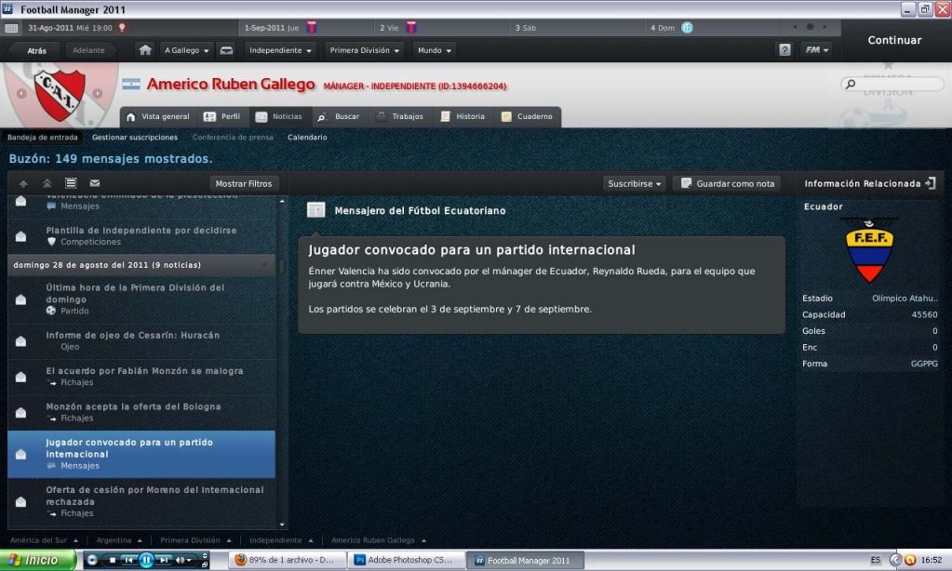Click the round fixture icon on 4 Dom

click(x=687, y=27)
